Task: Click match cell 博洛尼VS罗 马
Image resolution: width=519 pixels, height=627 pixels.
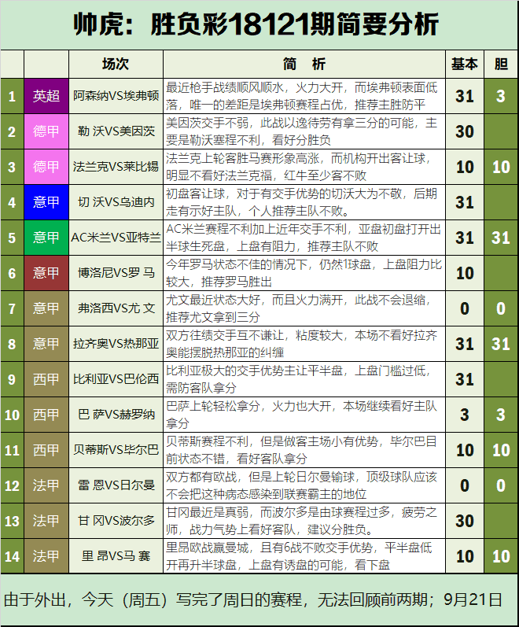Action: coord(116,273)
